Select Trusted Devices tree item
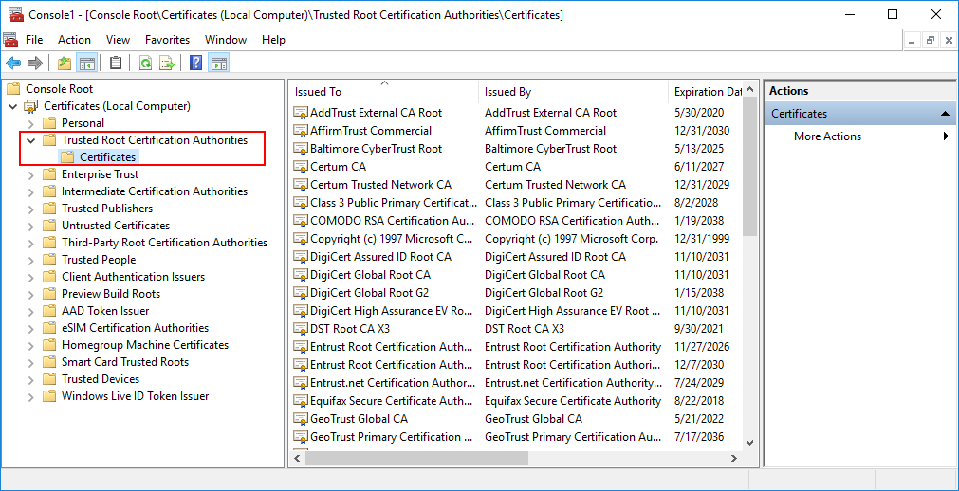The width and height of the screenshot is (959, 491). [101, 379]
